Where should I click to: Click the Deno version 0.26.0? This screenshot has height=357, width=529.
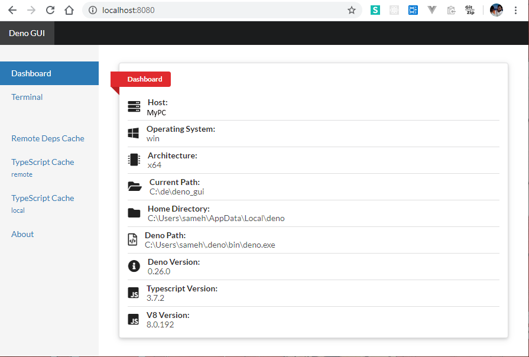[159, 271]
